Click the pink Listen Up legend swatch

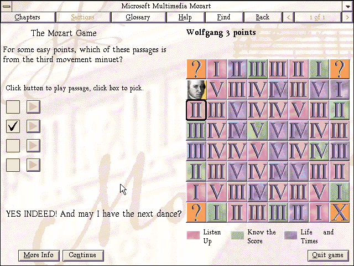pyautogui.click(x=193, y=235)
